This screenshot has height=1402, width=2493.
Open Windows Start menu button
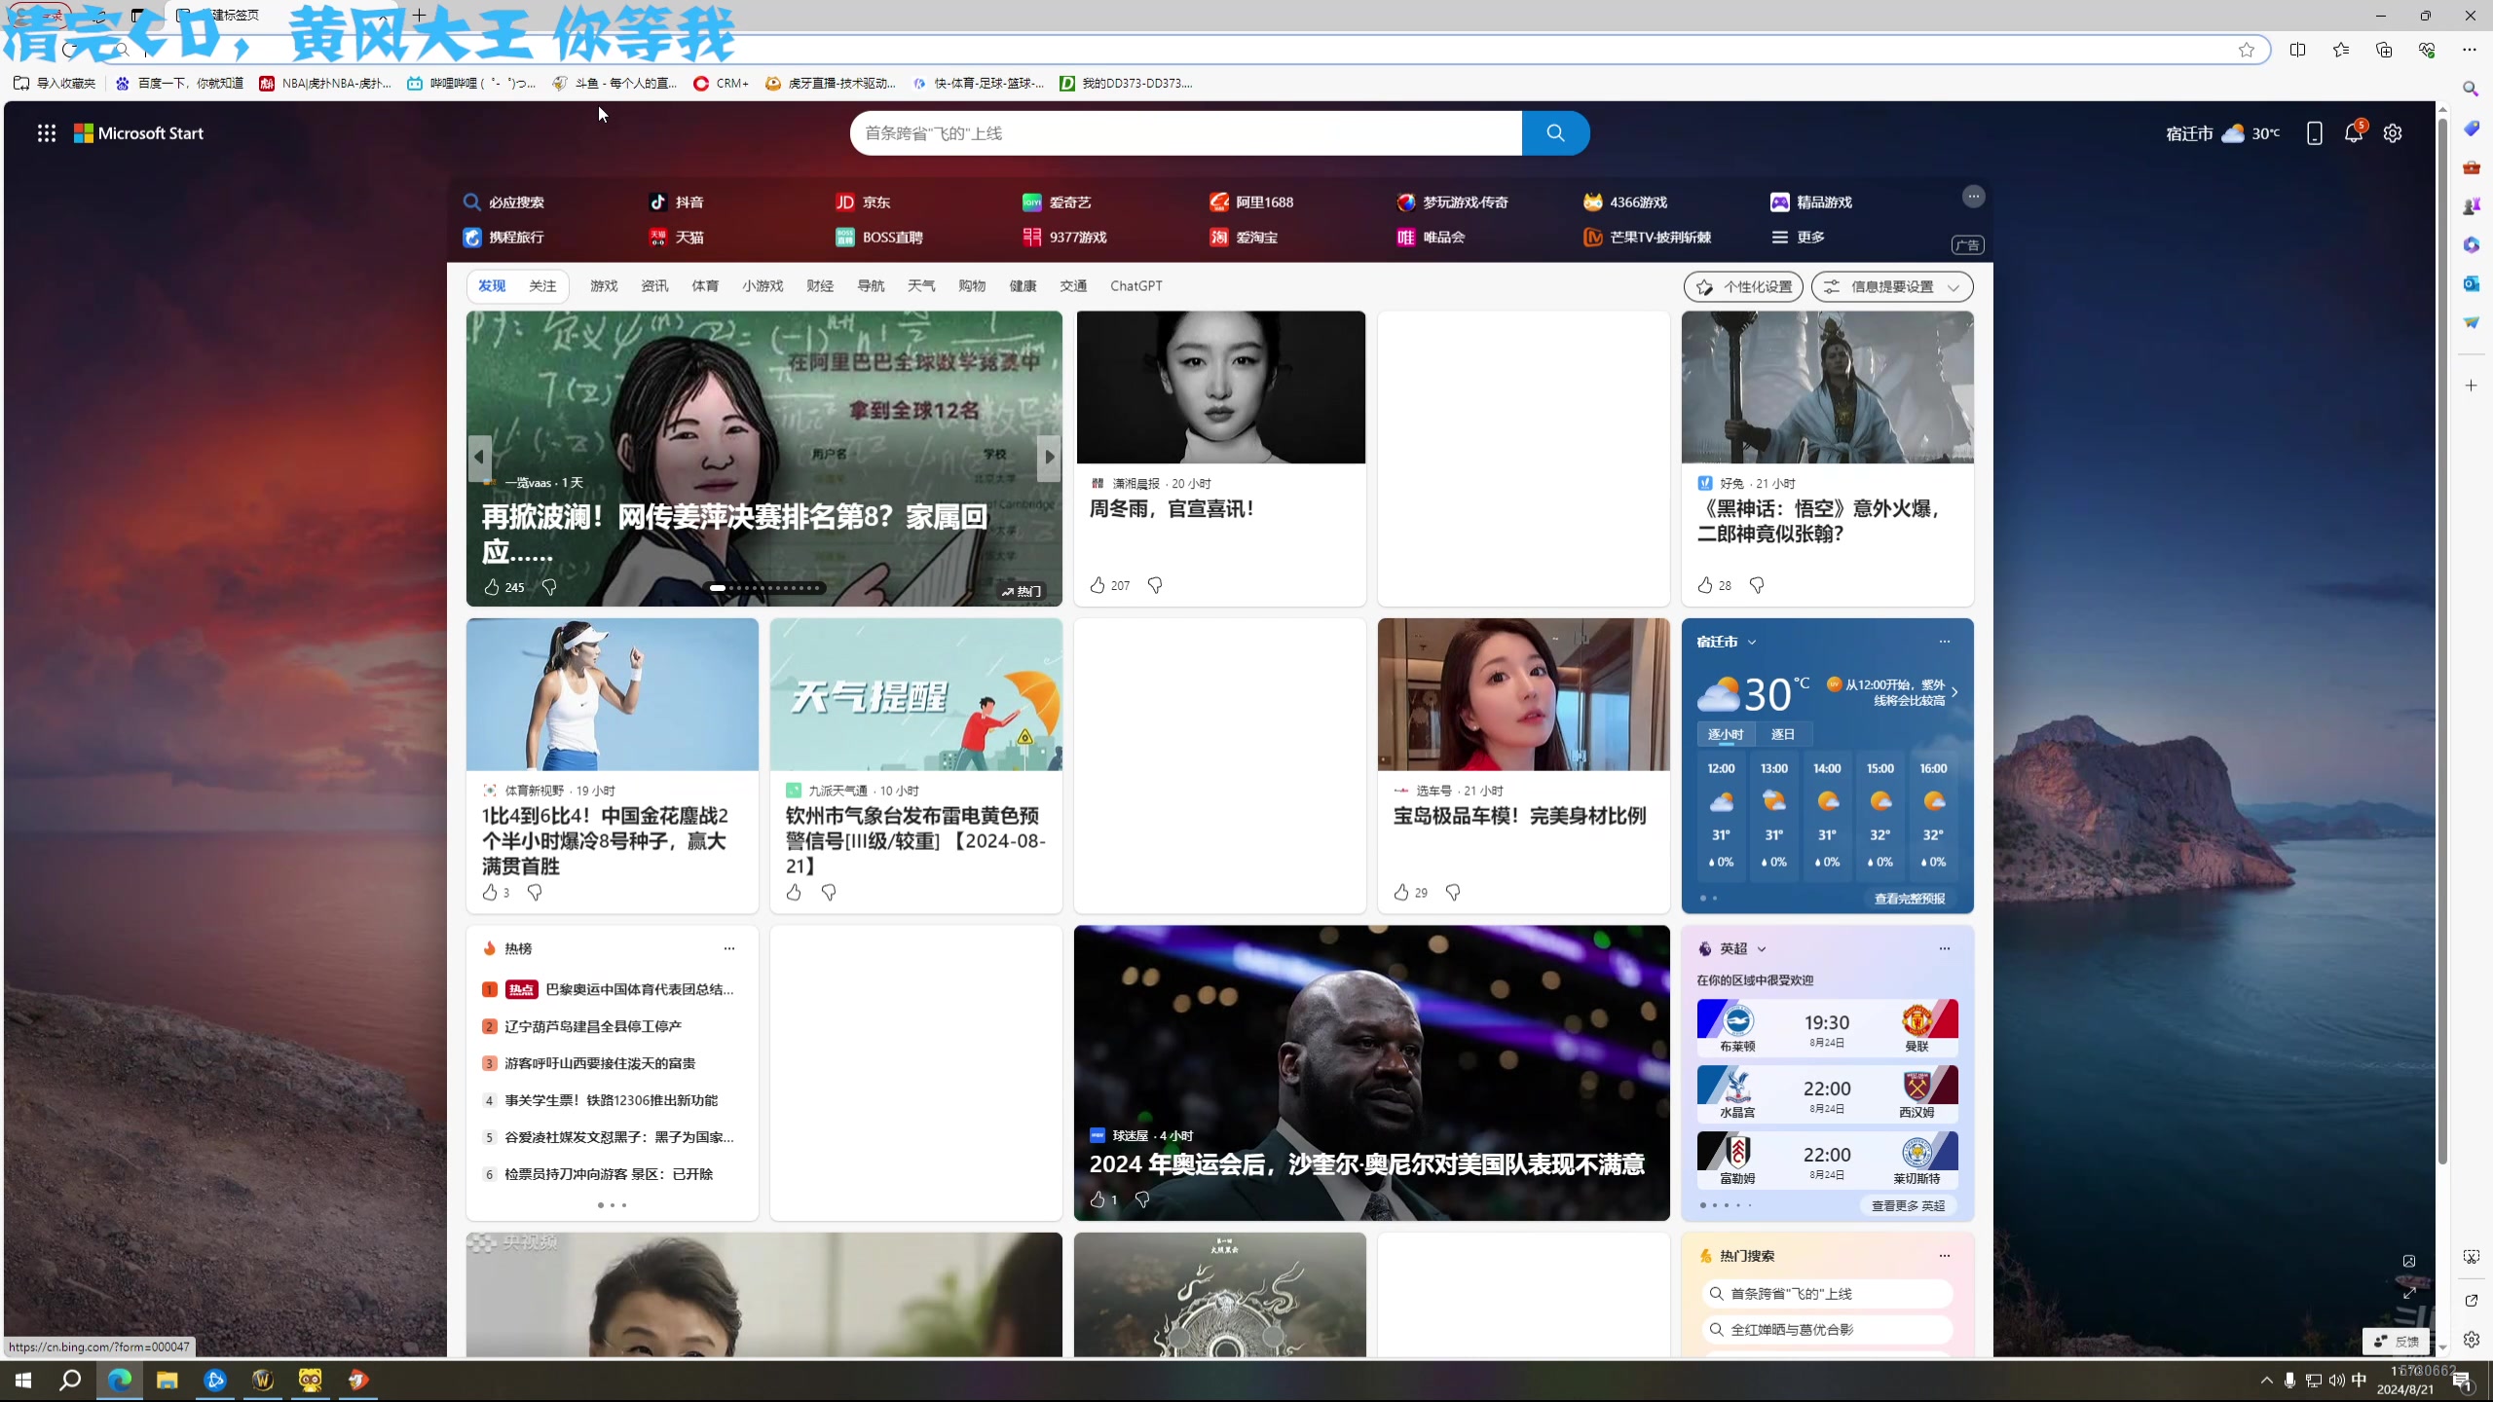[23, 1380]
